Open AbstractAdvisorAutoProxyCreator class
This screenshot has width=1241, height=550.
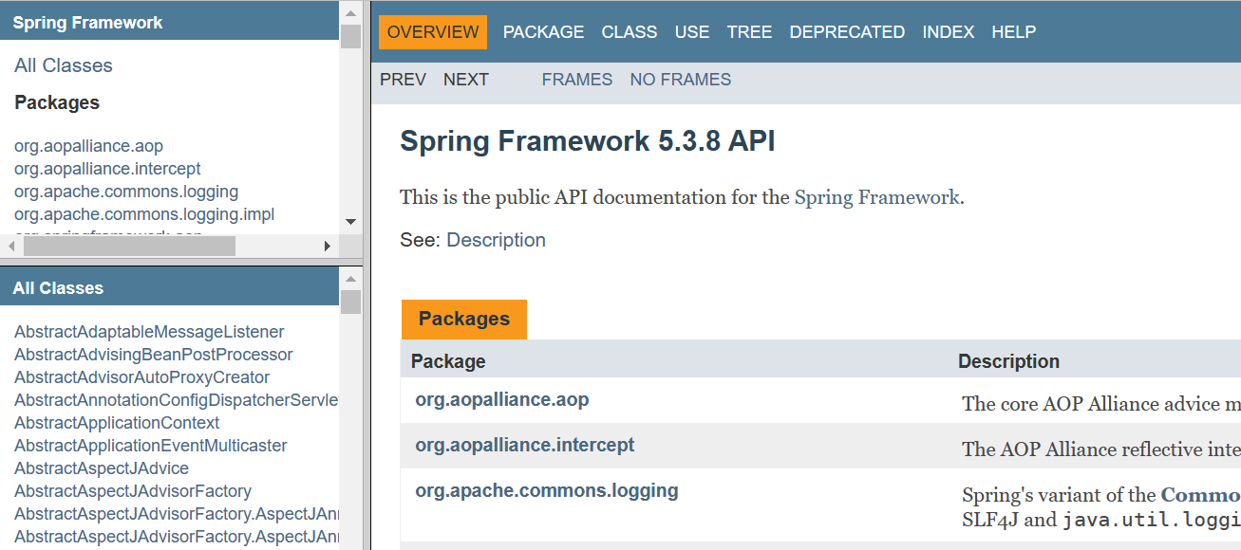click(x=142, y=377)
